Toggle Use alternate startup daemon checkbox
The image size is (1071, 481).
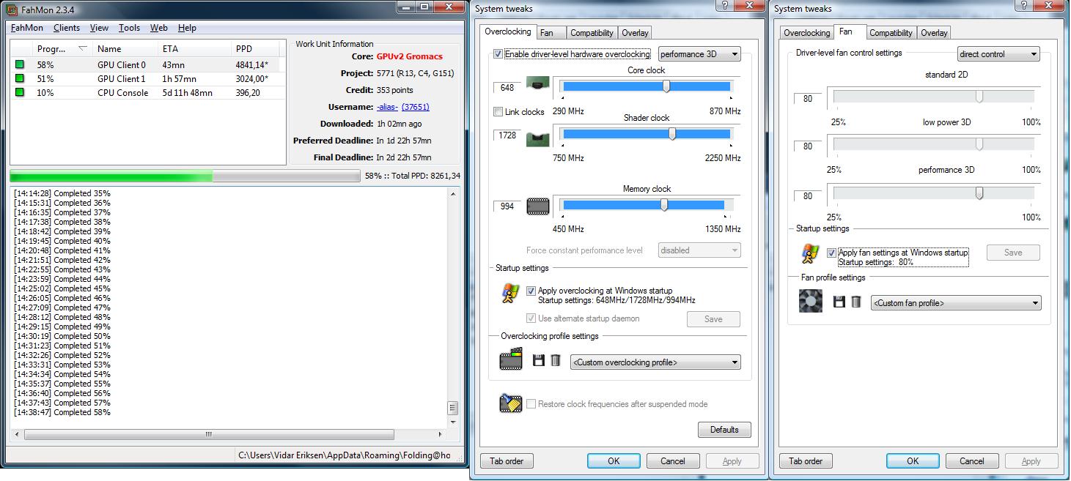(x=531, y=318)
